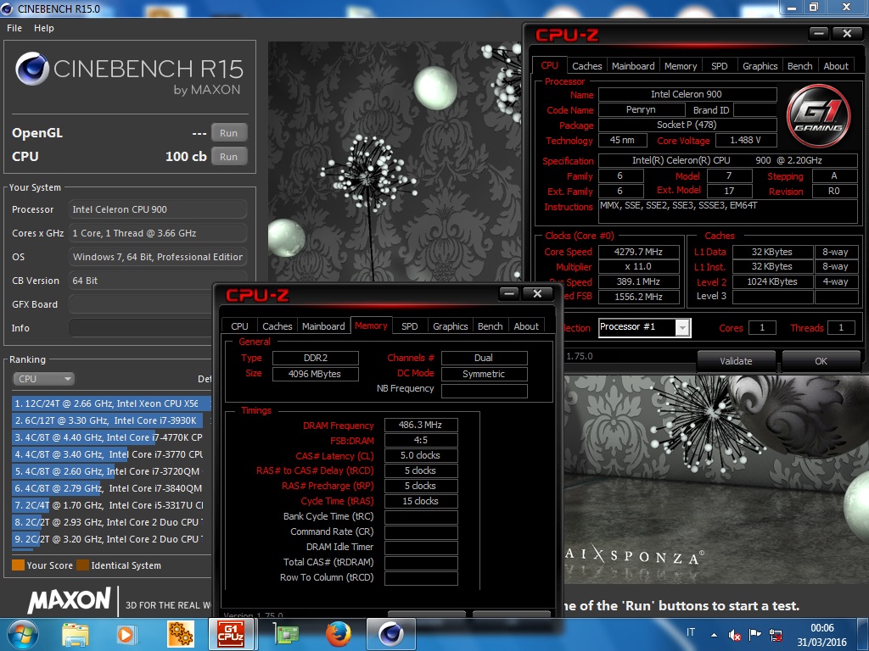869x651 pixels.
Task: Select ranking row 2C/2T @ 3.20 GHz
Action: (x=111, y=538)
